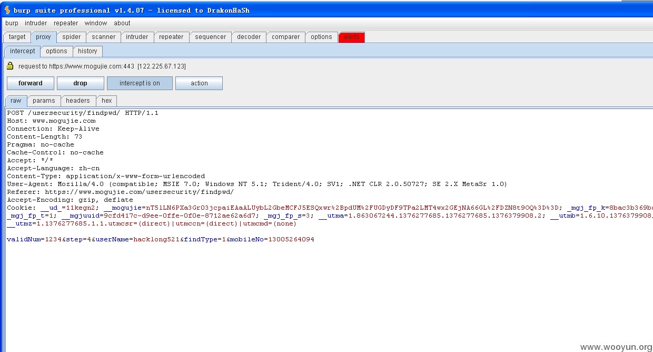Open the intruder menu in menu bar

coord(36,23)
